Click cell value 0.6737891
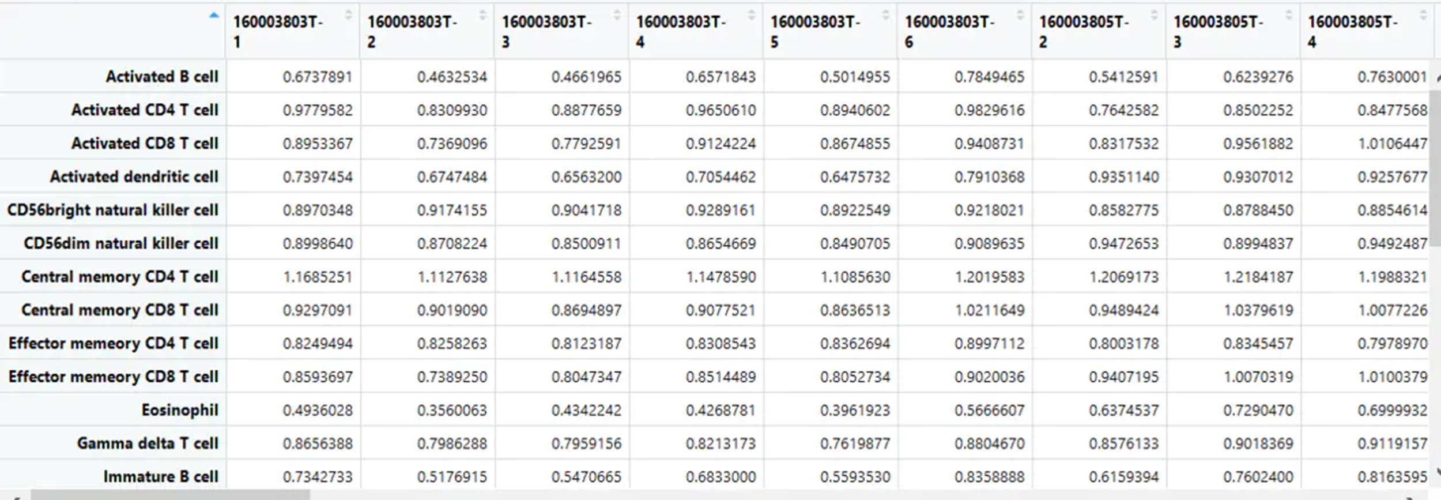The image size is (1441, 500). [318, 77]
